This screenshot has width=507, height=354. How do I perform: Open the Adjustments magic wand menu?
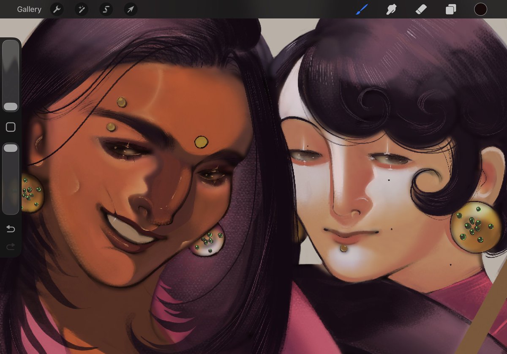pyautogui.click(x=81, y=9)
